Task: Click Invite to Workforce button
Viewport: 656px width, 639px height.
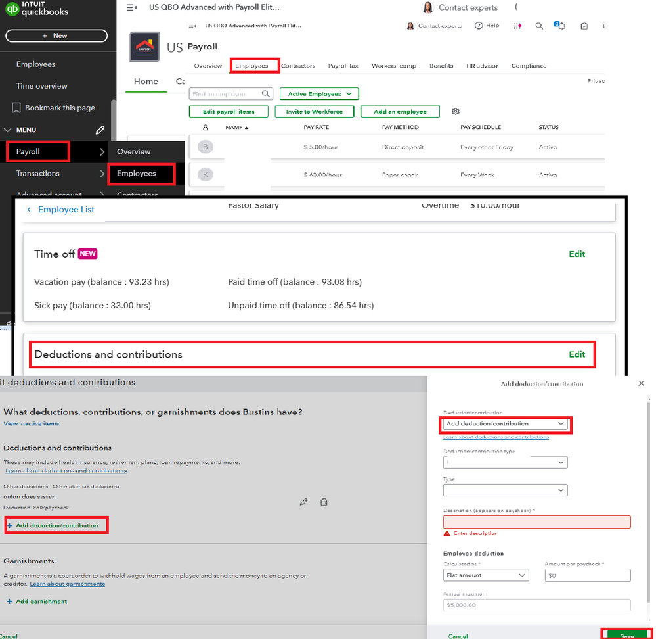Action: click(314, 111)
